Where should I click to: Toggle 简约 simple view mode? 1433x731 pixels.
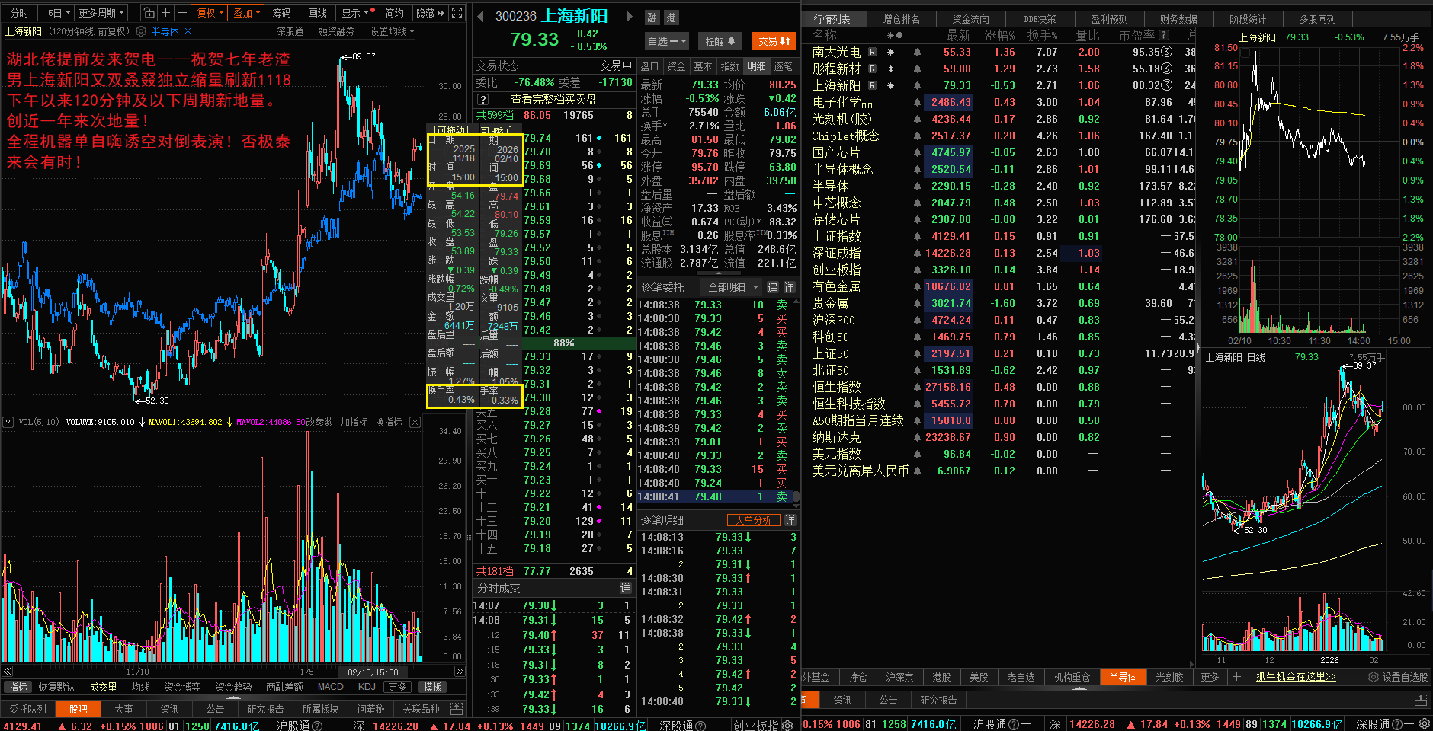click(395, 13)
